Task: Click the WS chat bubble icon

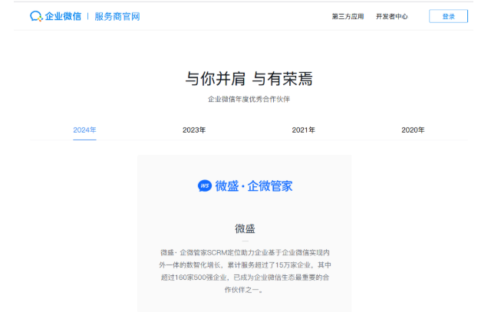Action: (205, 186)
